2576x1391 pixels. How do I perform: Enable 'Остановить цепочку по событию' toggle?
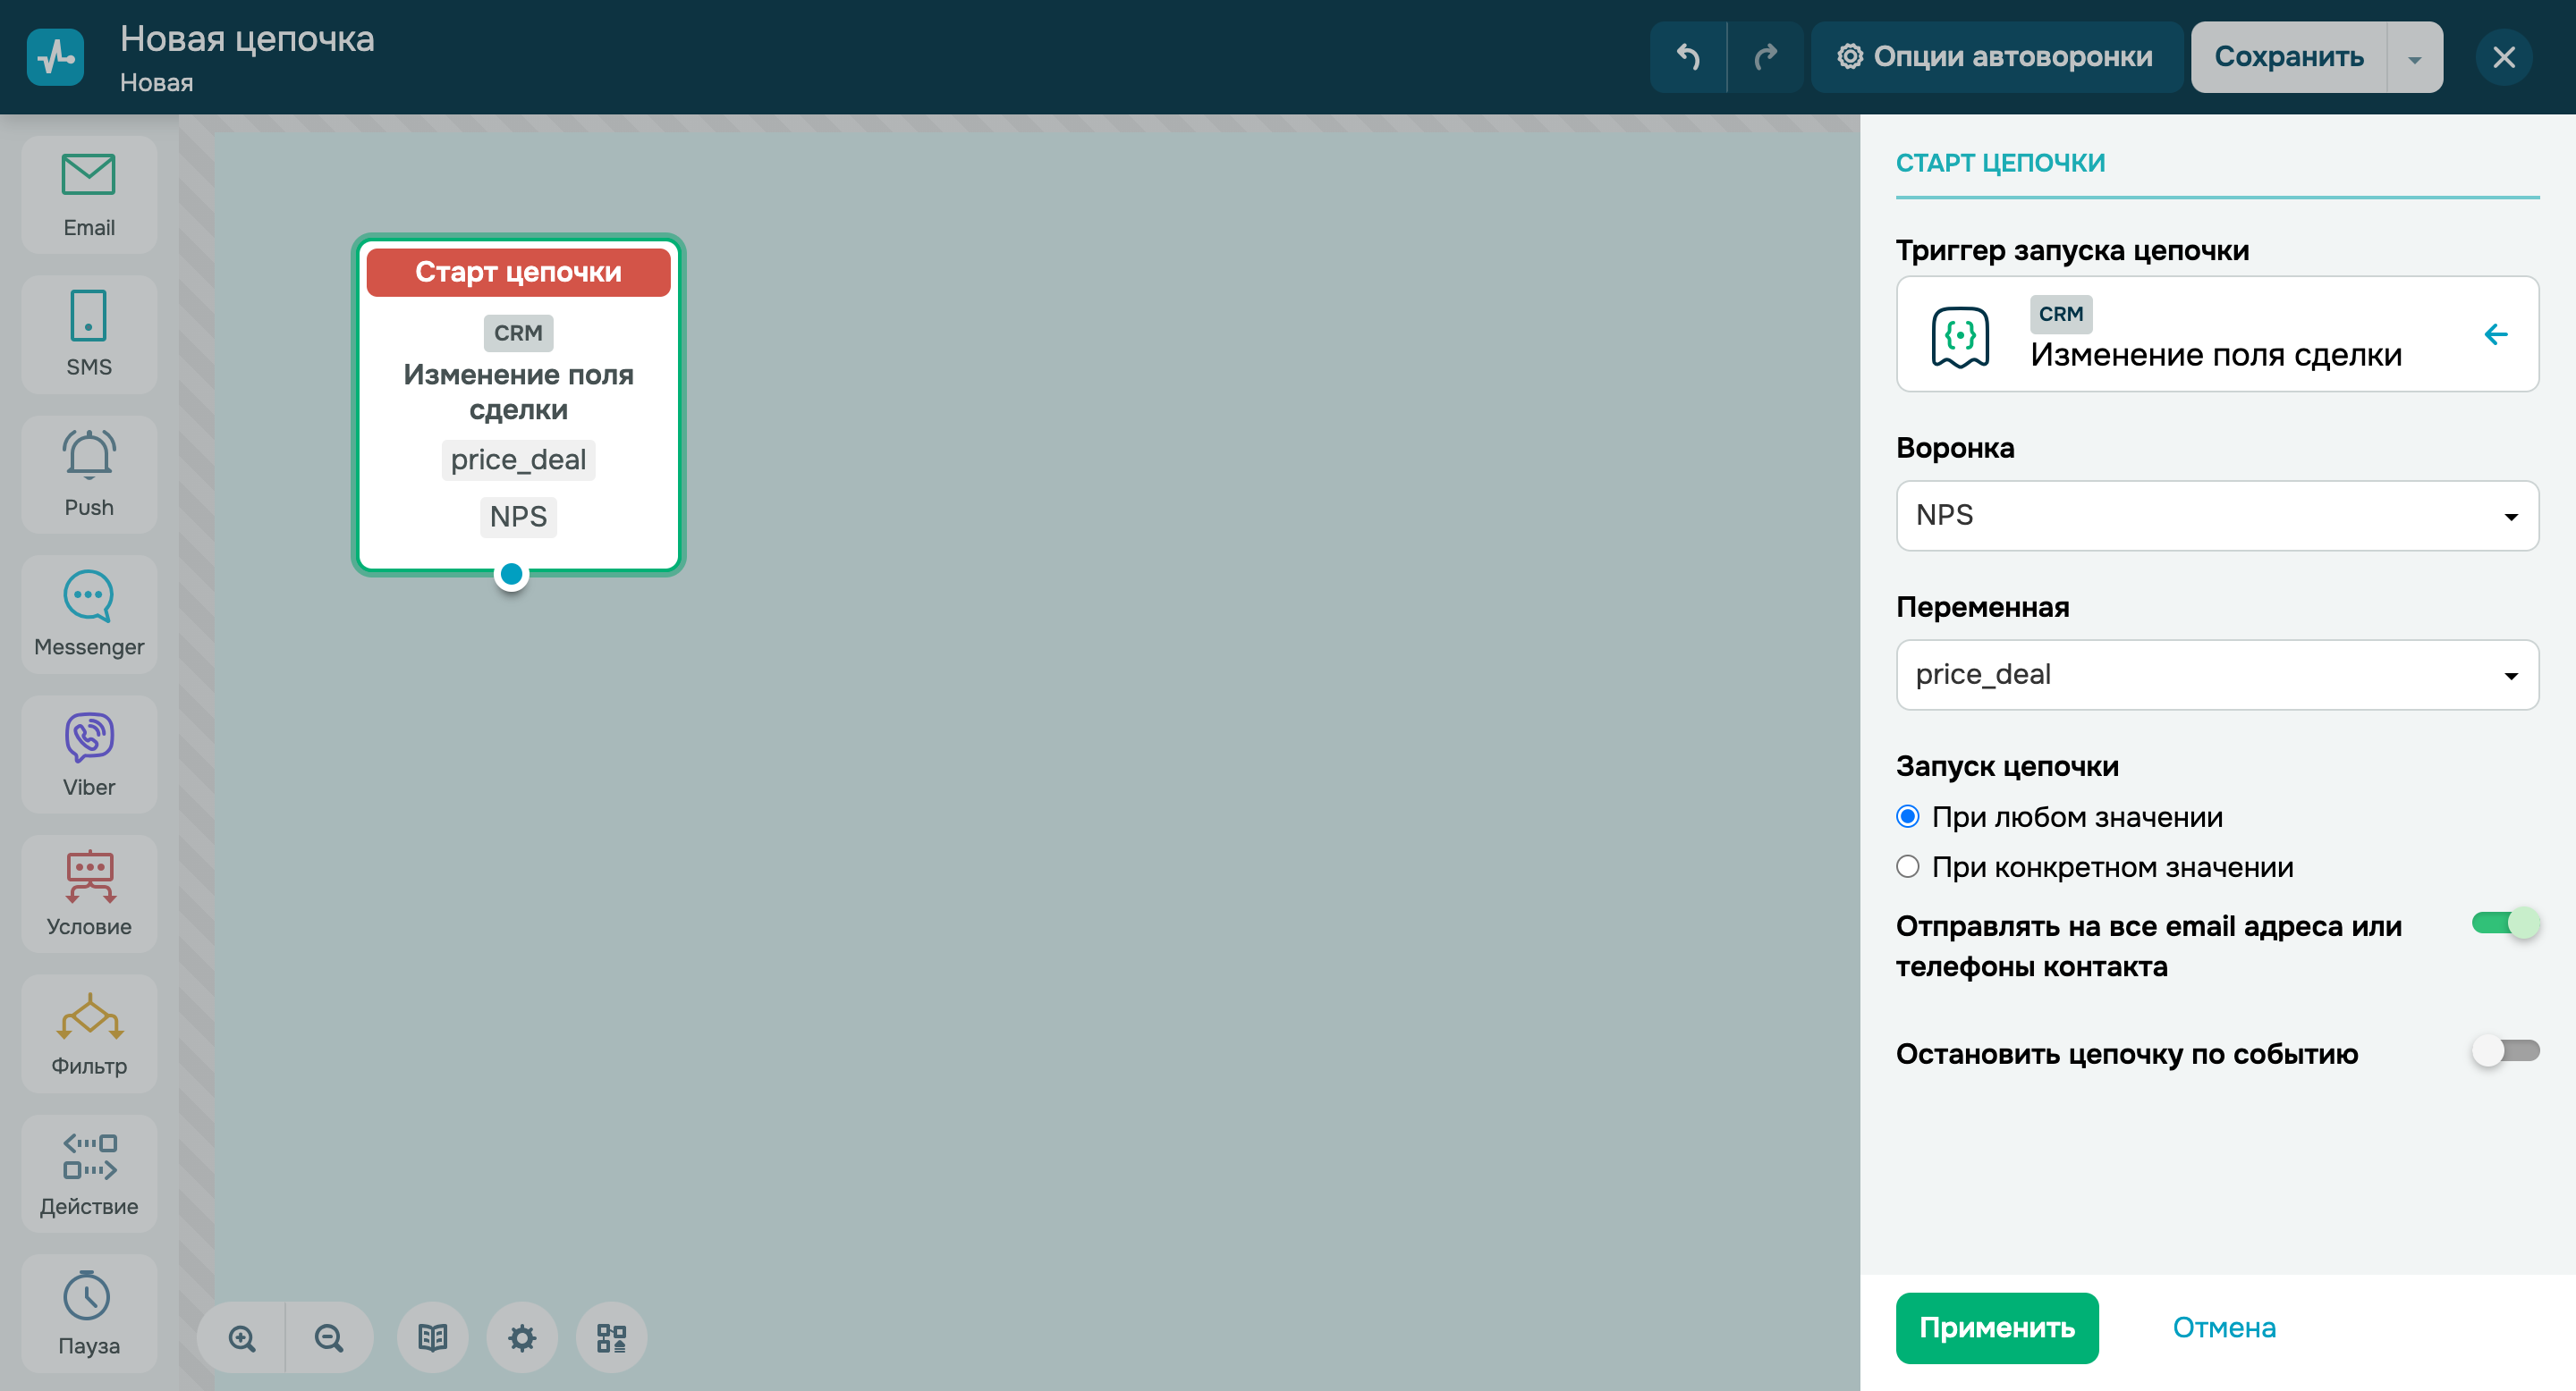click(x=2505, y=1050)
